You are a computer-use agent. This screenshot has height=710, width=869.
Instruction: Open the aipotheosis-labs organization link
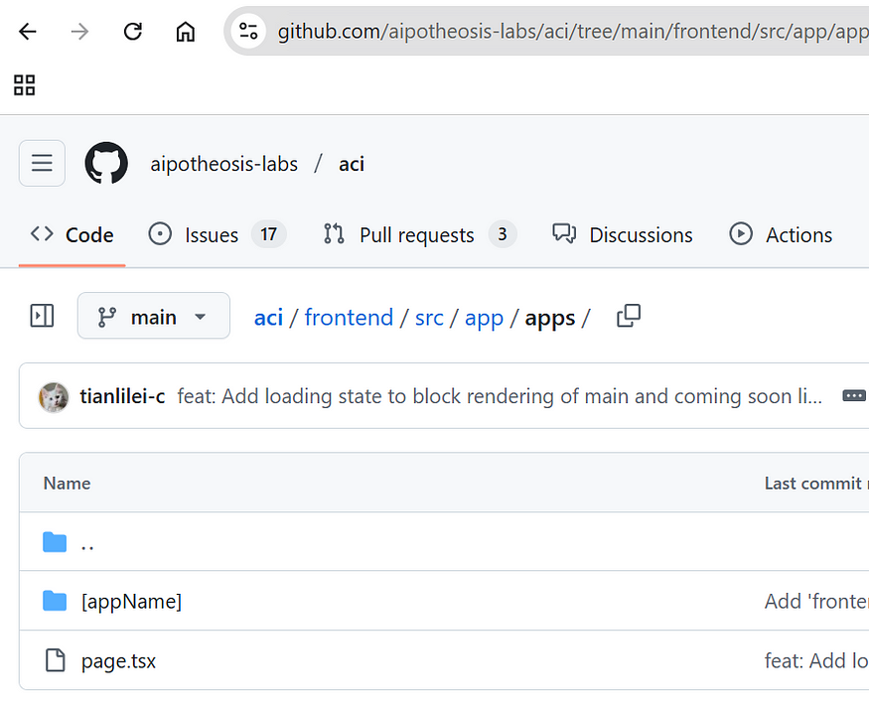(223, 164)
